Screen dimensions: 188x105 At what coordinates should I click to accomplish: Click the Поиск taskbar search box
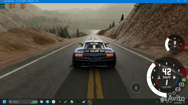pos(23,102)
